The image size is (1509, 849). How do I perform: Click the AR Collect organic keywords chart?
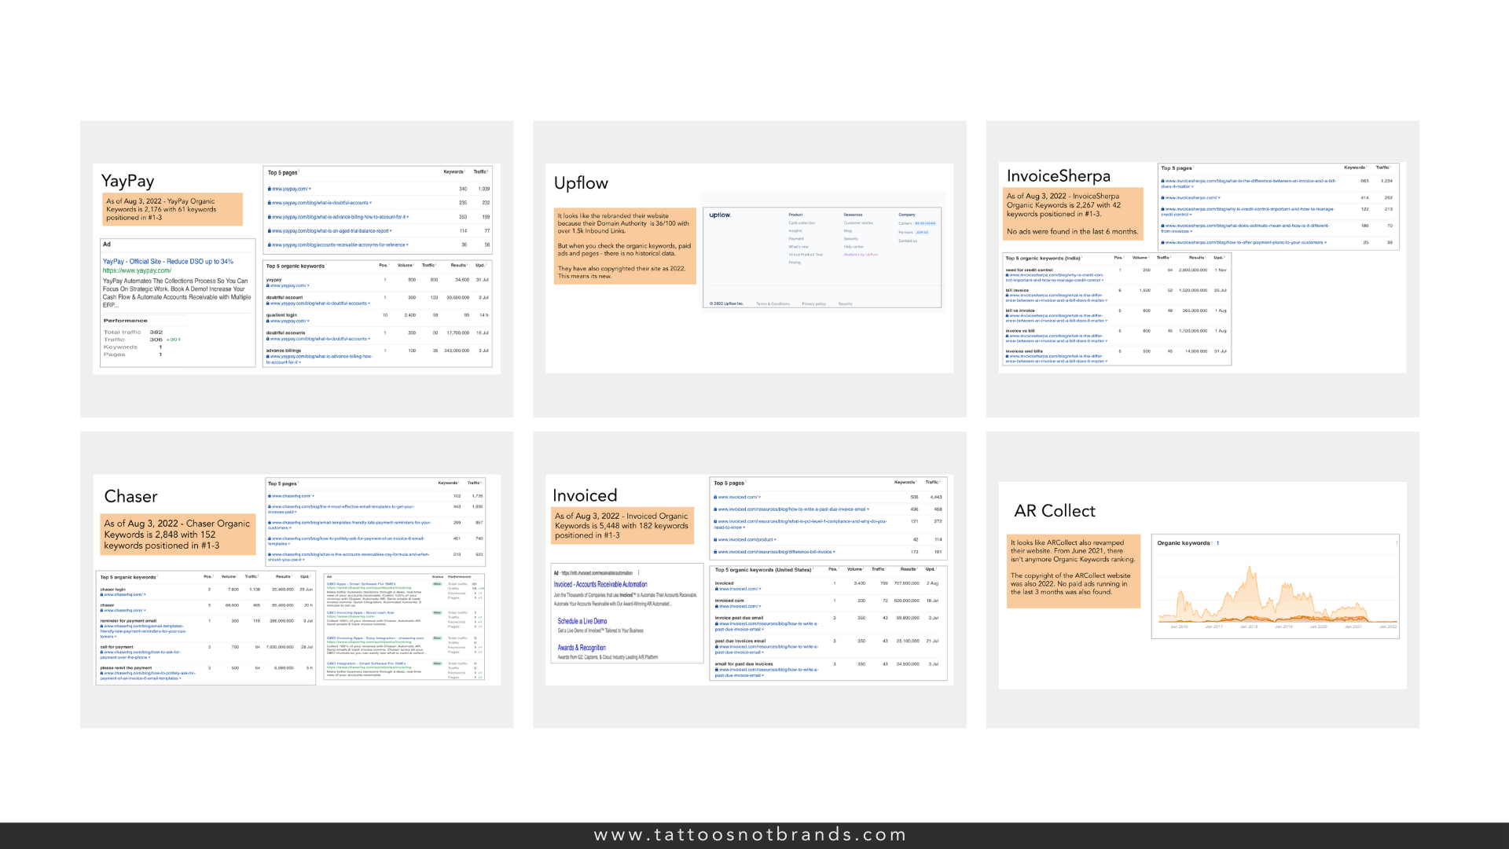(1275, 594)
